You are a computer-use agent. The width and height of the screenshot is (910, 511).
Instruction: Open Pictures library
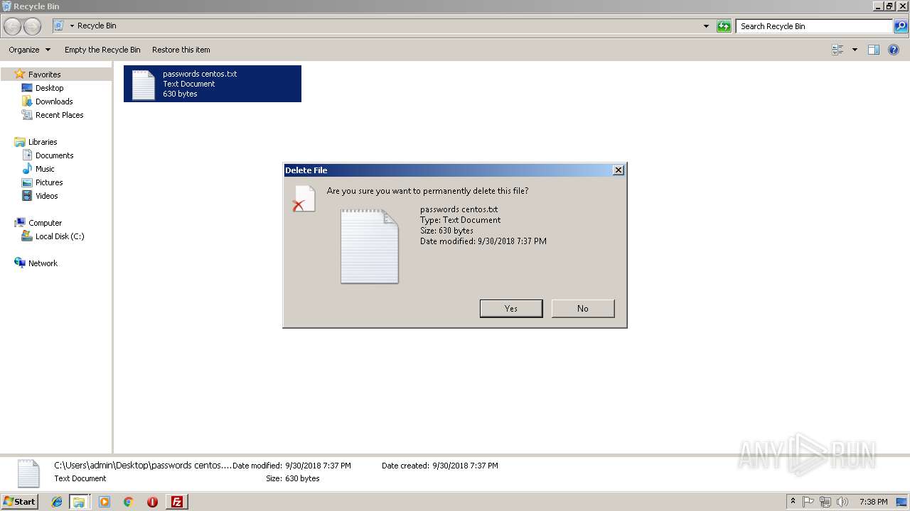[49, 182]
